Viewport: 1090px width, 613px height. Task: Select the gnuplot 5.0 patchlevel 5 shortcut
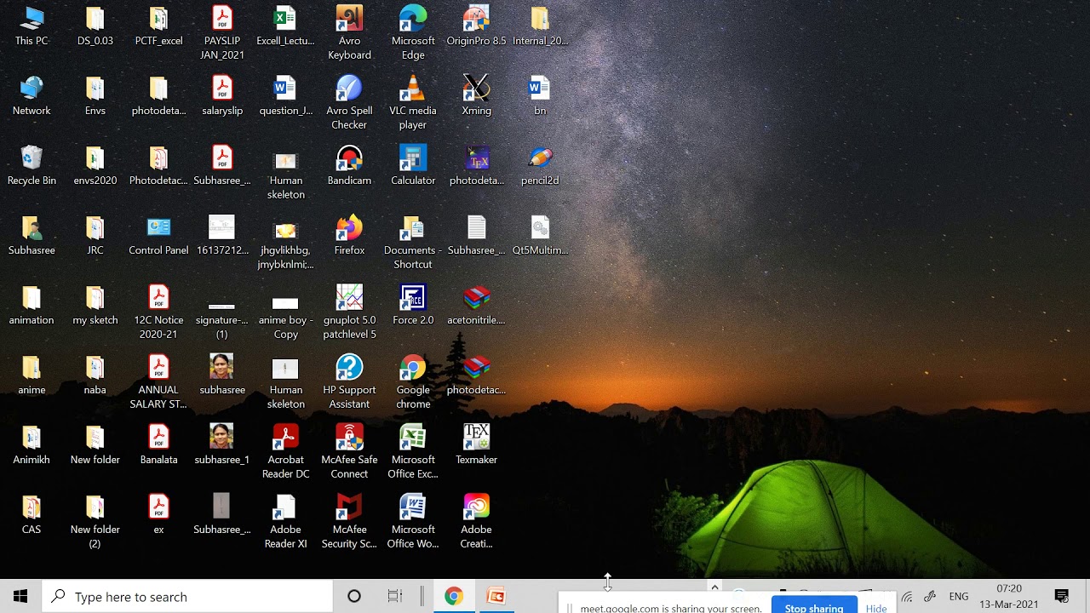[x=349, y=312]
